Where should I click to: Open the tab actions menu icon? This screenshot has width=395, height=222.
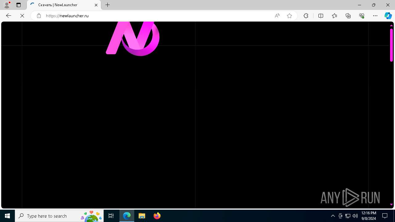point(19,5)
